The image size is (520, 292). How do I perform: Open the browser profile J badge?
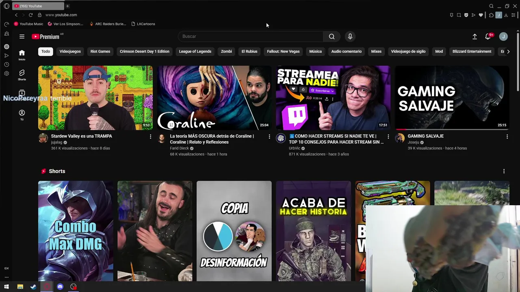[498, 15]
